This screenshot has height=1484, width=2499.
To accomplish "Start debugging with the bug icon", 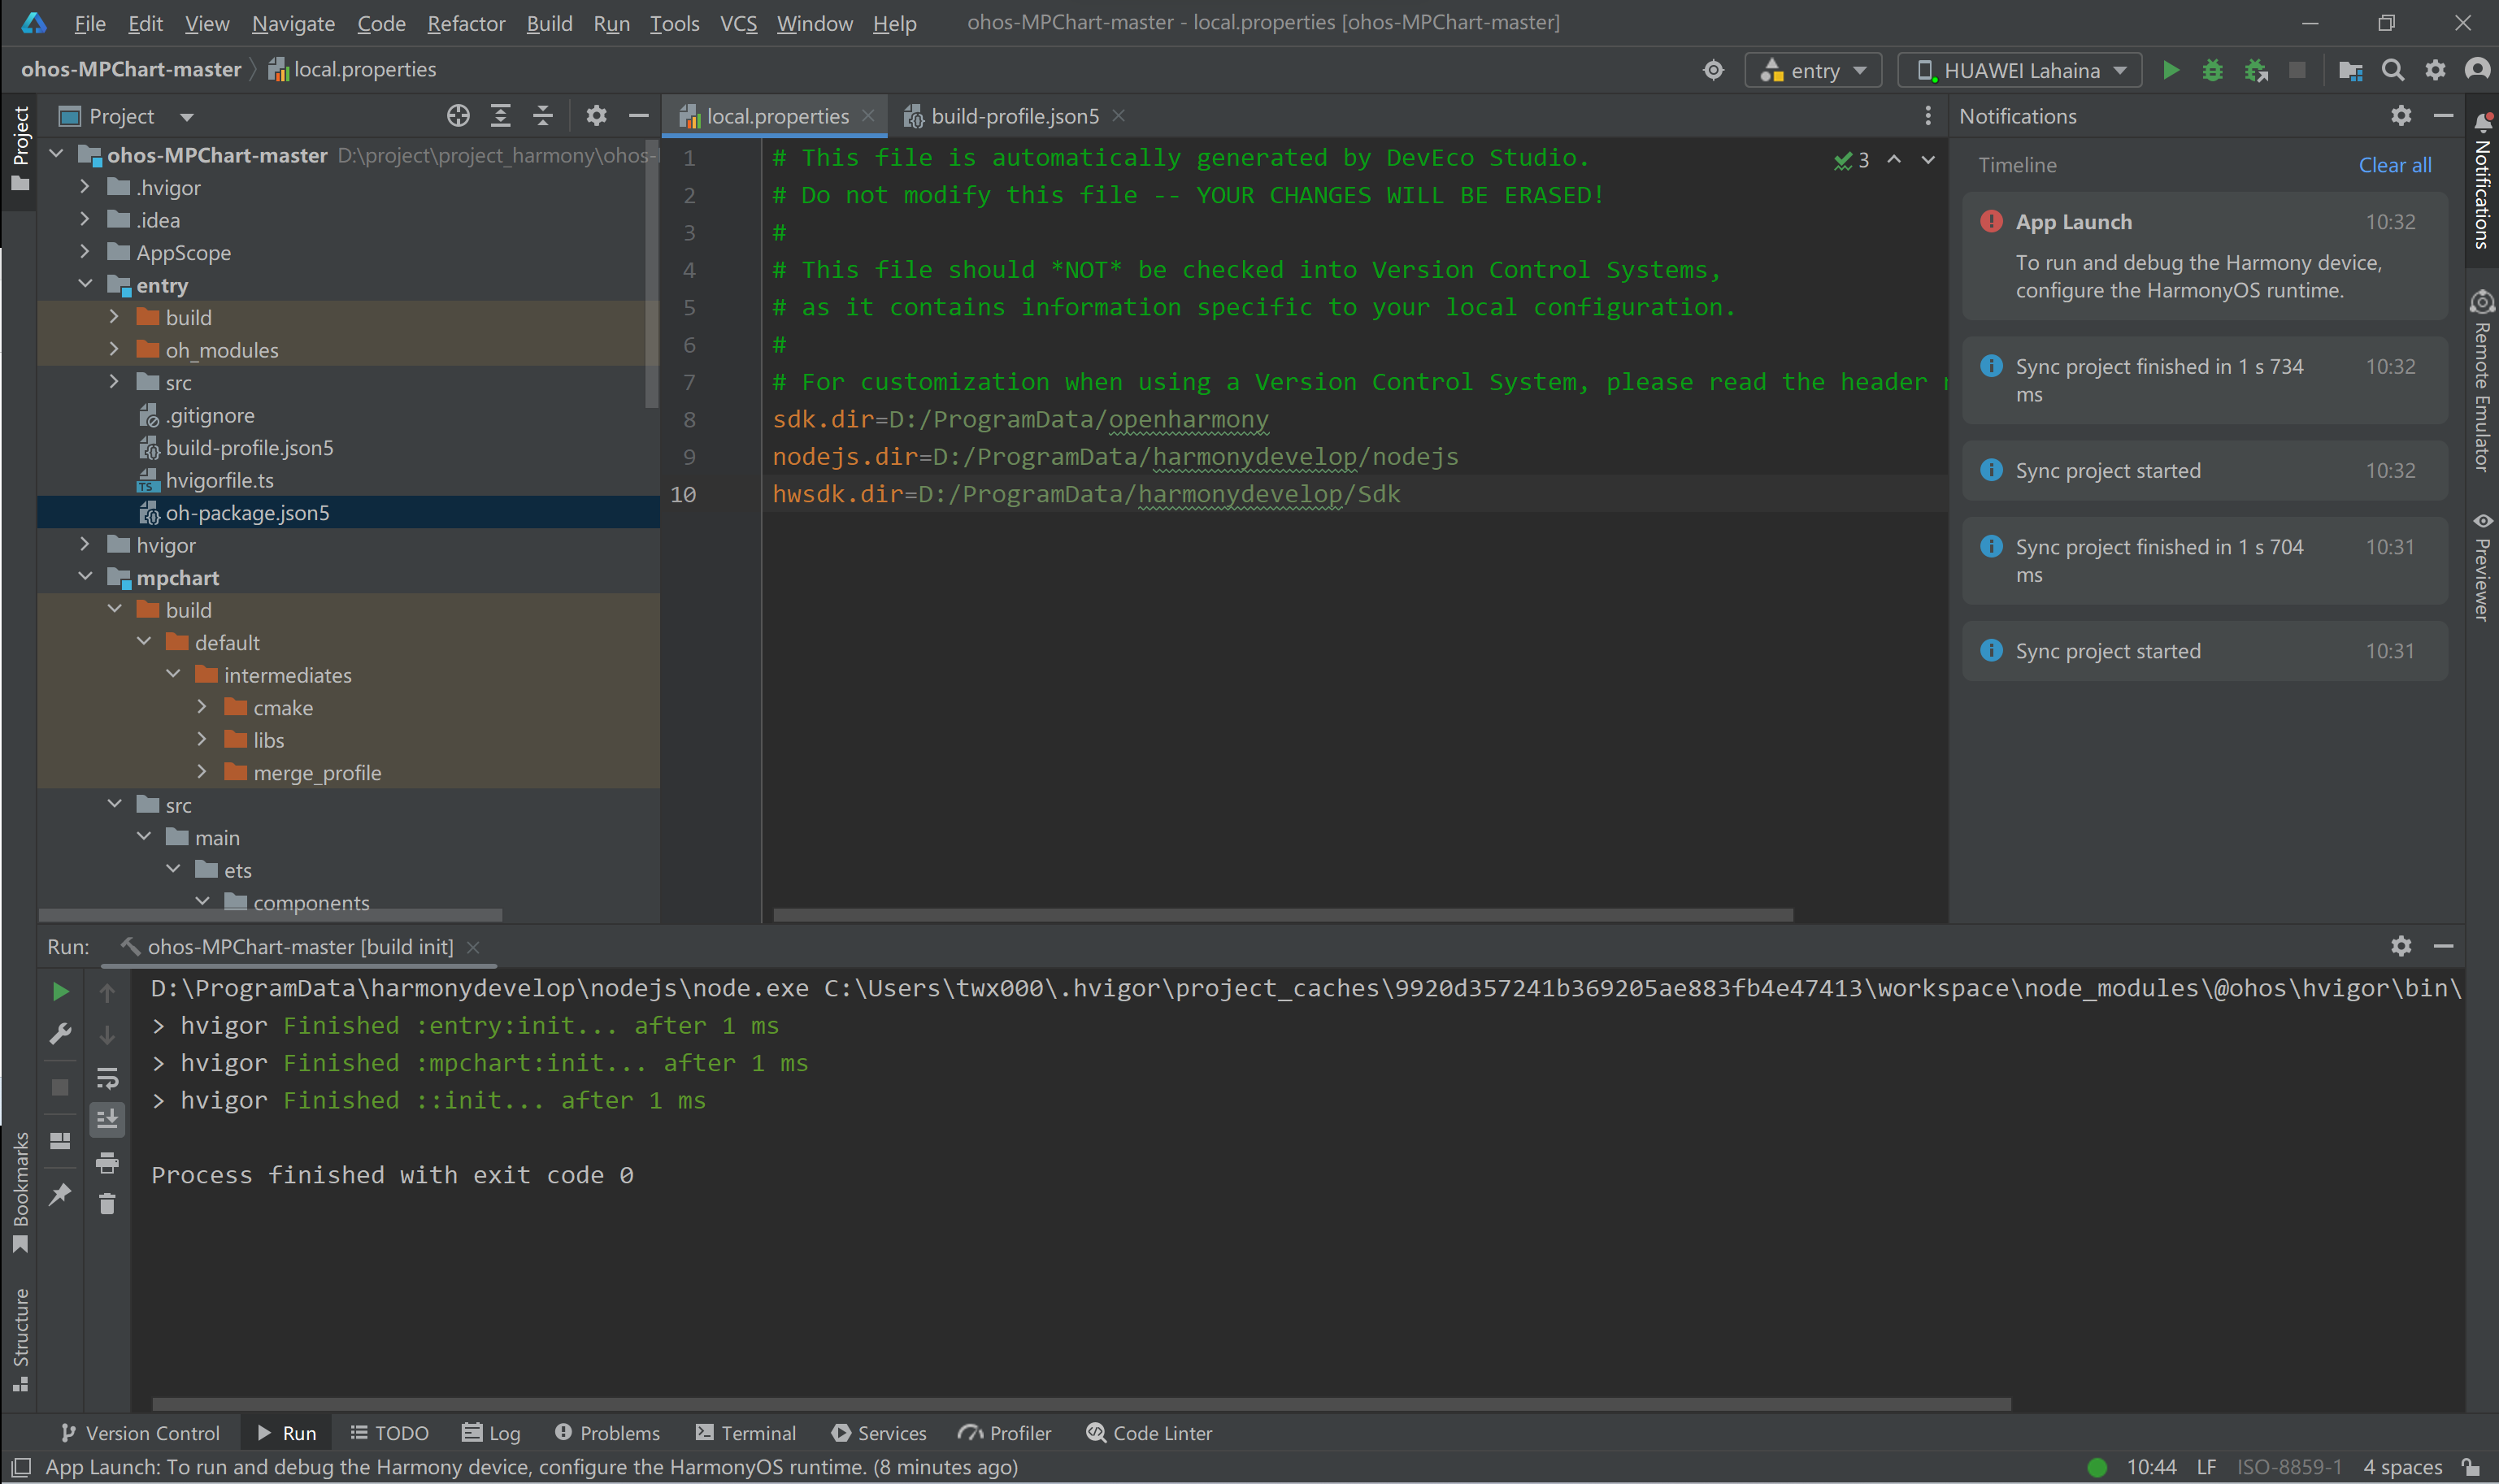I will tap(2212, 70).
